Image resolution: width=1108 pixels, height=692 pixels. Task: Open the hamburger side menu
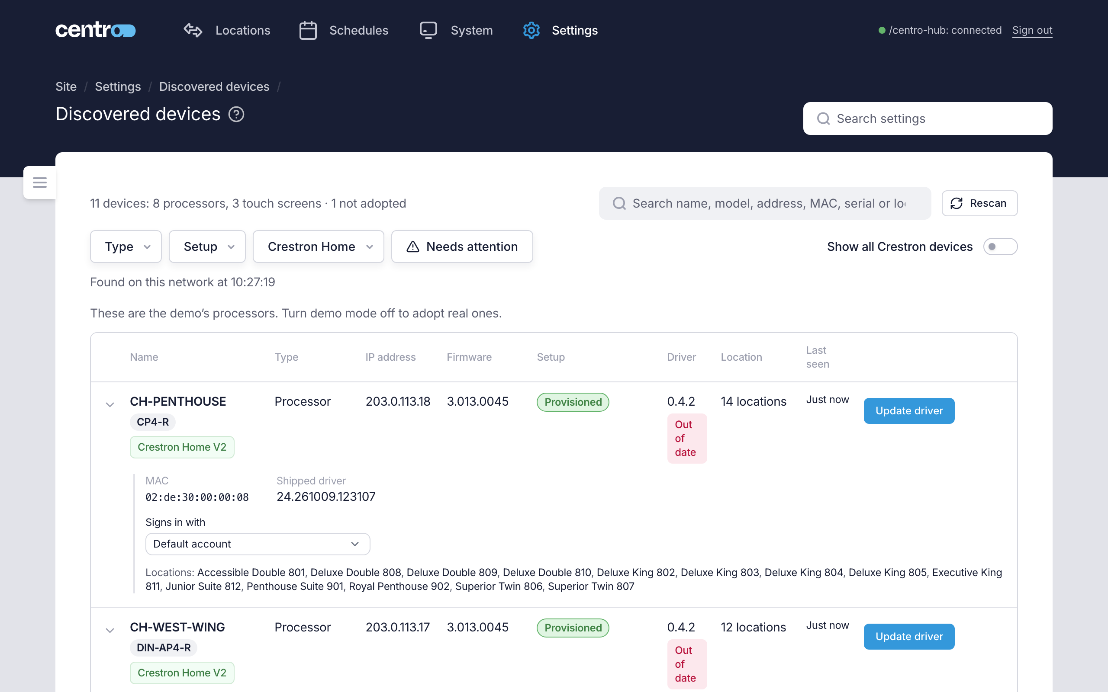[x=40, y=183]
